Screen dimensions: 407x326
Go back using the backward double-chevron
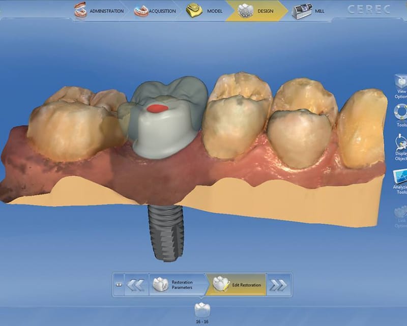tap(135, 285)
